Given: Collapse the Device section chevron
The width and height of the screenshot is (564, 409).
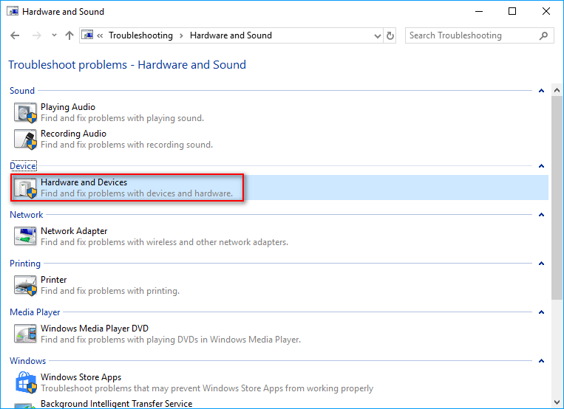Looking at the screenshot, I should (541, 166).
